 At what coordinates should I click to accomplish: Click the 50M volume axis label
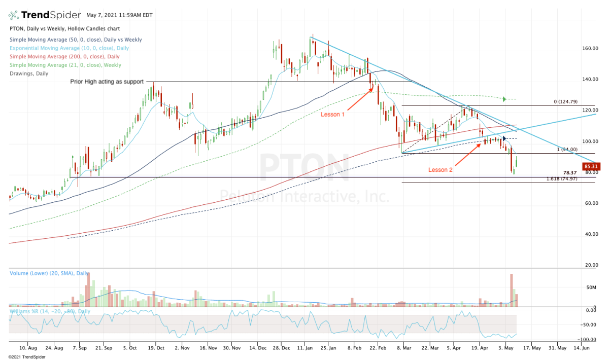pyautogui.click(x=590, y=287)
